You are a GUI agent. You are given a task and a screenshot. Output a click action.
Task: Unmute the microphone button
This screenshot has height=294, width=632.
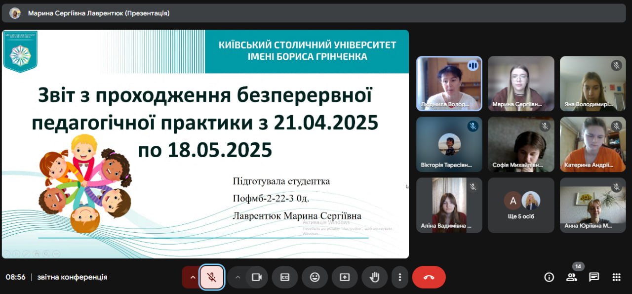pos(212,277)
